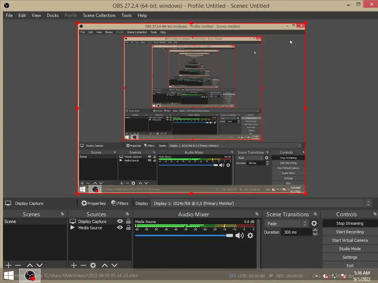Adjust the Media Source volume slider

184,235
